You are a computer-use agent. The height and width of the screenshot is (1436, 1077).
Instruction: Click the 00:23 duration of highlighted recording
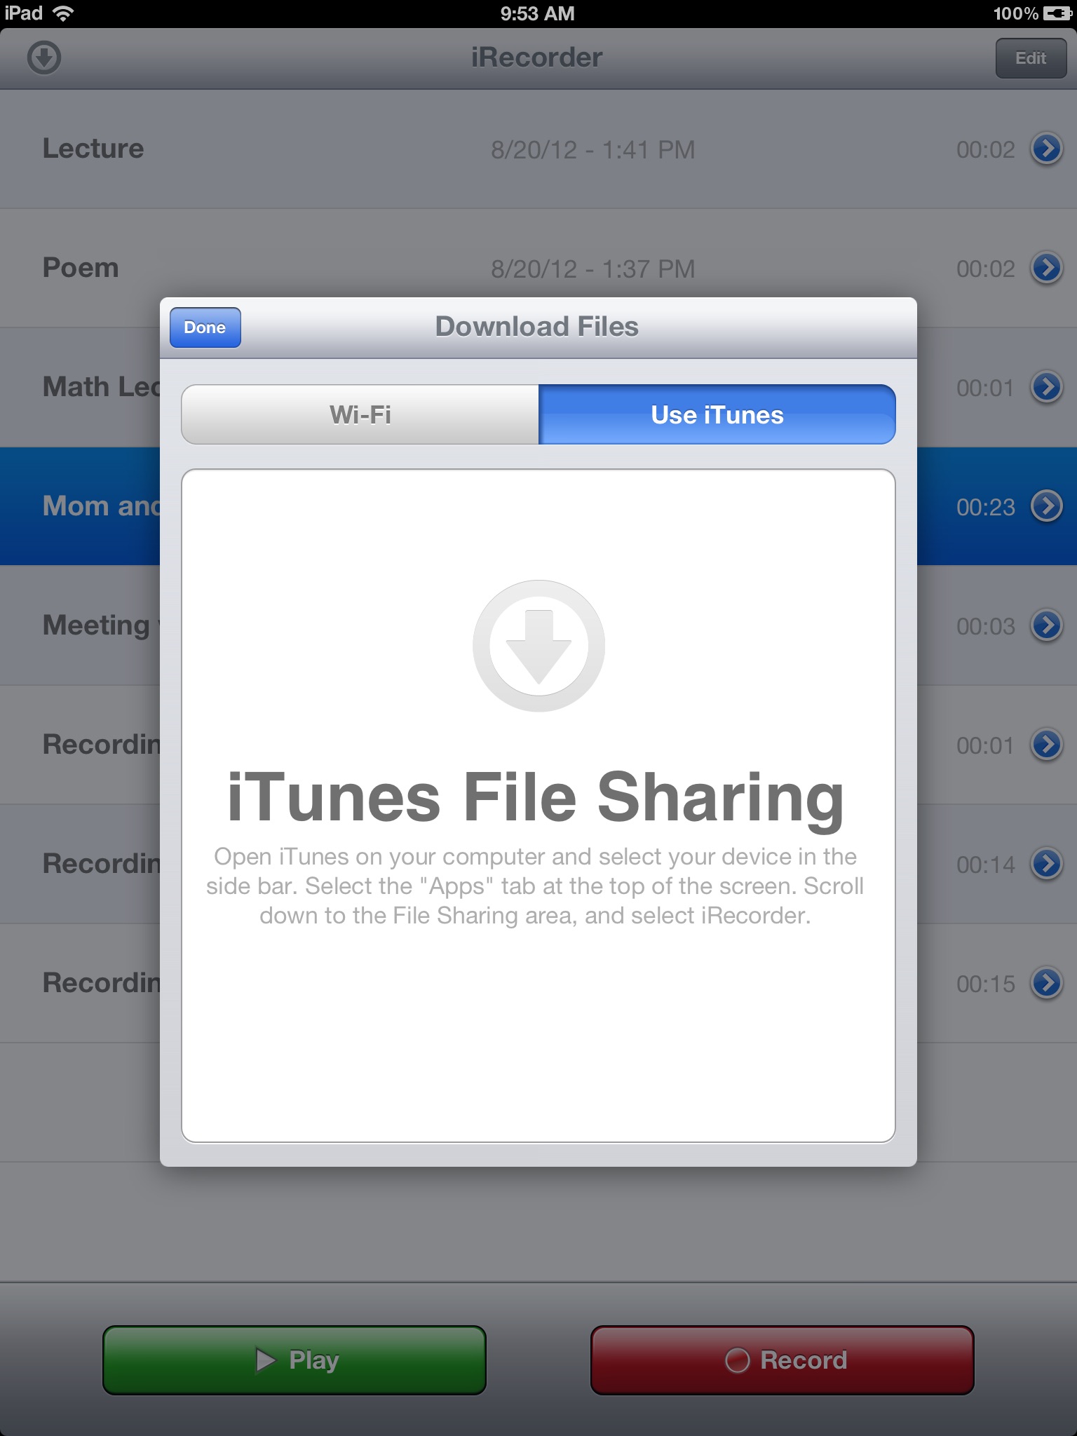986,507
